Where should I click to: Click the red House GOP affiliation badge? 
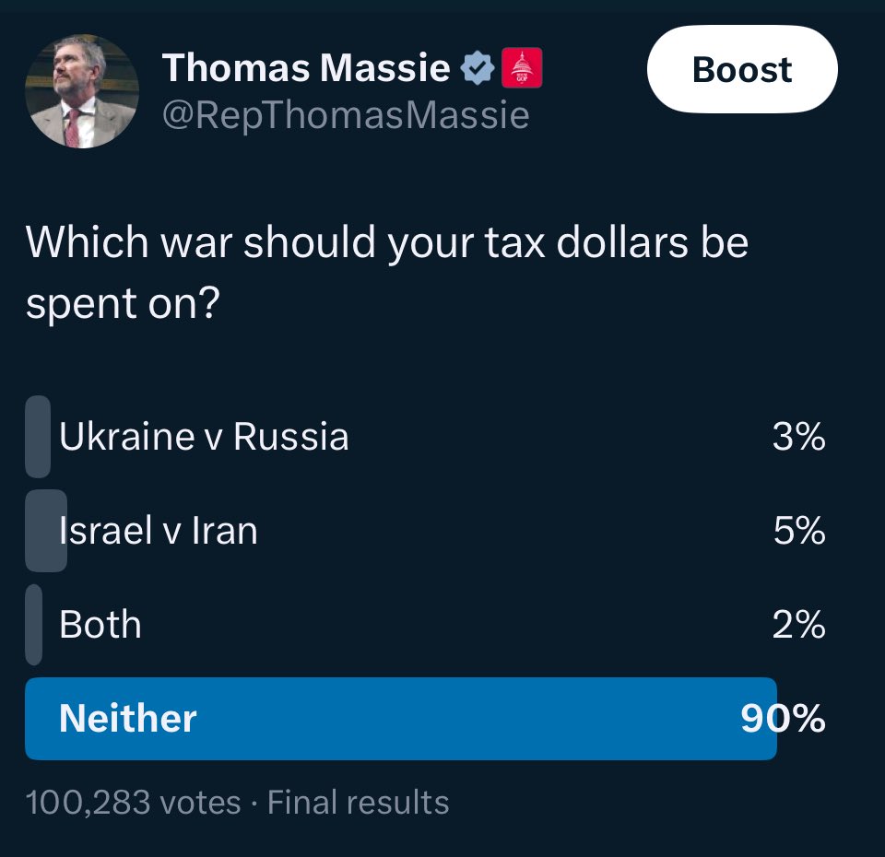(x=522, y=69)
